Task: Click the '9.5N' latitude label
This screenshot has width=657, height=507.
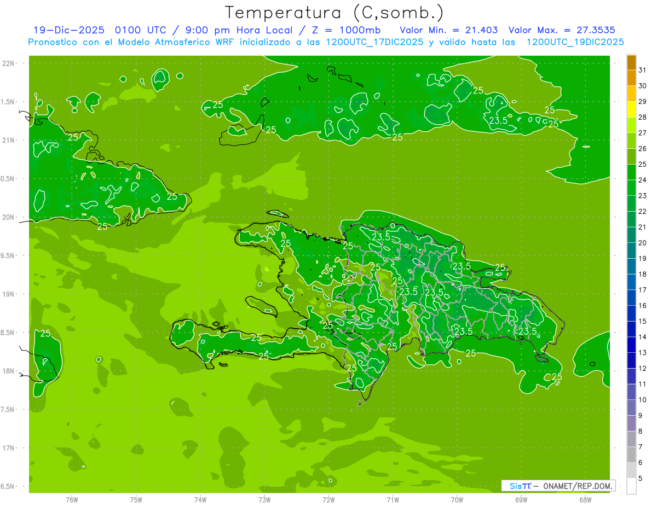Action: pyautogui.click(x=8, y=256)
